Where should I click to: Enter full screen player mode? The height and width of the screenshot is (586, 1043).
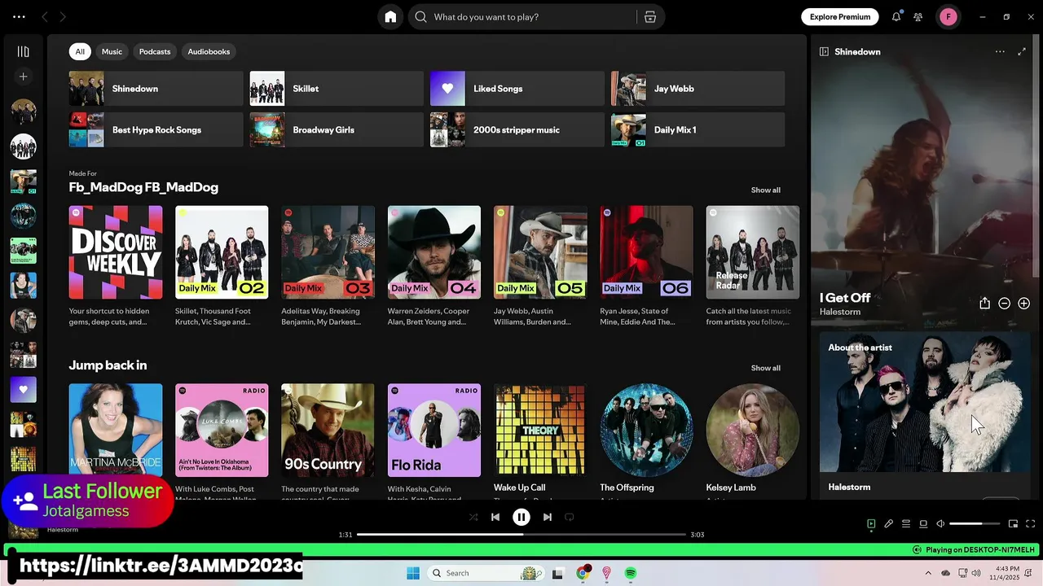click(1030, 524)
